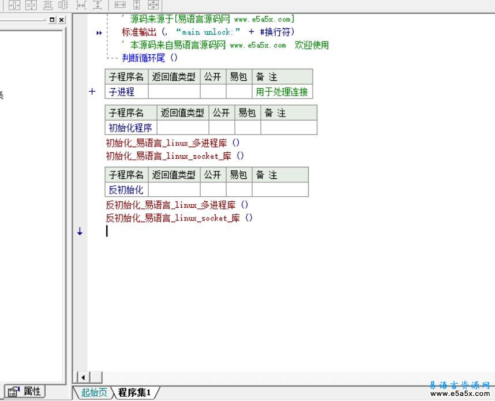
Task: Click the comment line ending with 欢迎使用
Action: tap(226, 45)
